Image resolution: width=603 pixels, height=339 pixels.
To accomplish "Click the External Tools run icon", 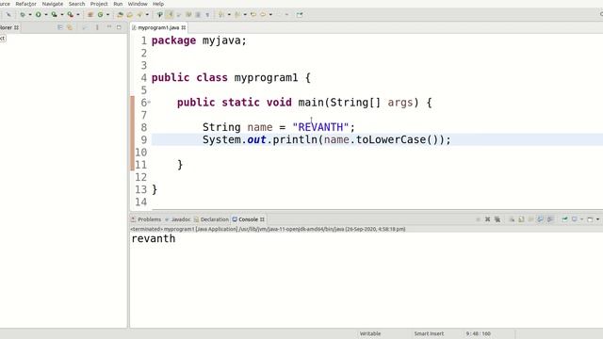I will pyautogui.click(x=71, y=15).
